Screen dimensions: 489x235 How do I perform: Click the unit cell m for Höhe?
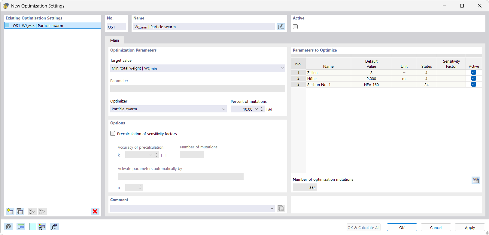coord(404,79)
